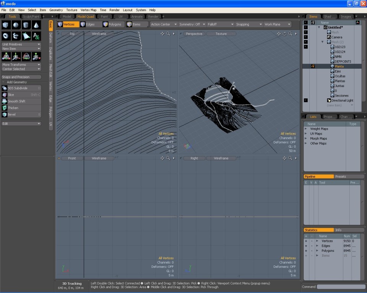Select the Cube primitive tool
367x293 pixels.
tap(6, 25)
